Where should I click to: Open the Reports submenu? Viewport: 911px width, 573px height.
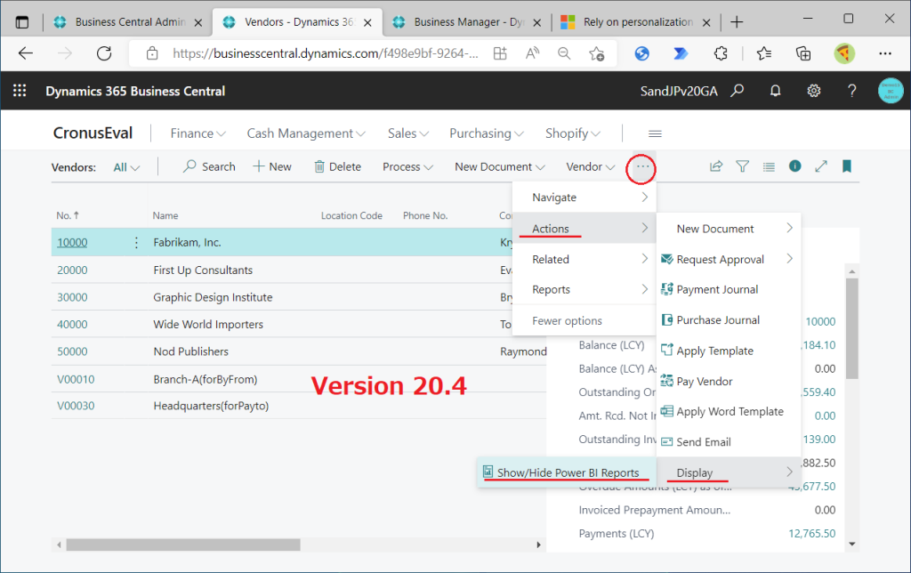click(584, 289)
